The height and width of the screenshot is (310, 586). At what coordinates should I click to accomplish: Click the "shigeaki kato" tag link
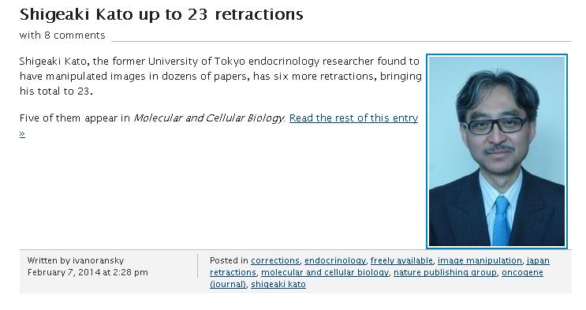(x=278, y=284)
